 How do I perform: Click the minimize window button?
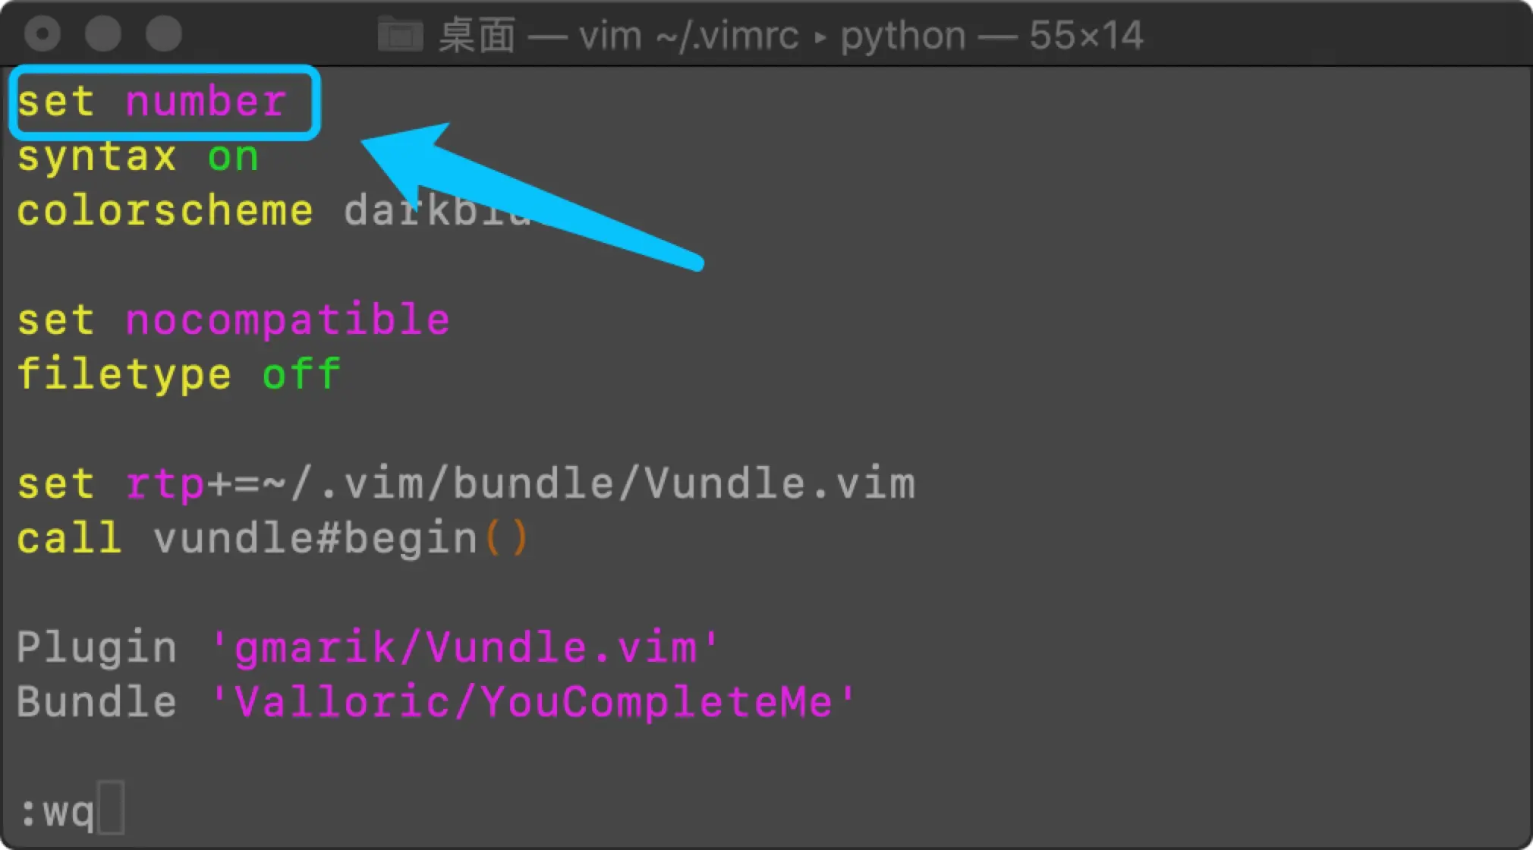[102, 33]
